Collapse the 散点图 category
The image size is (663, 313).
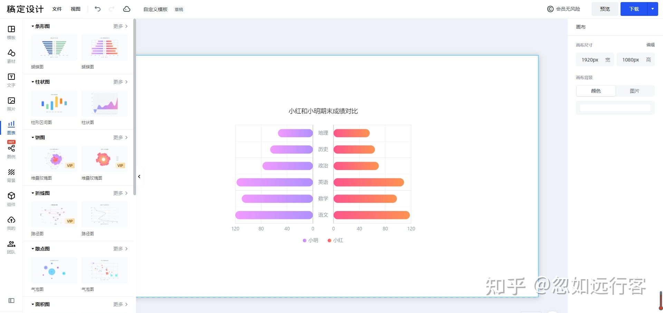click(40, 249)
